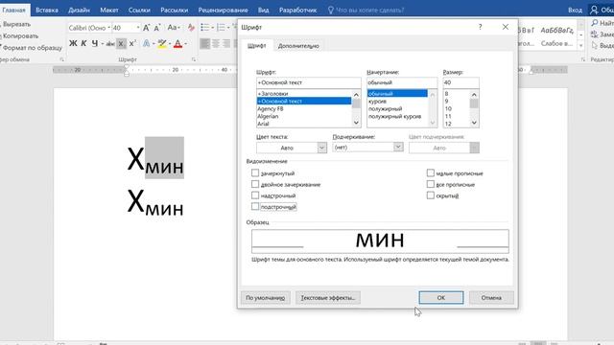Check малые прописные checkbox
The image size is (614, 345).
[431, 172]
